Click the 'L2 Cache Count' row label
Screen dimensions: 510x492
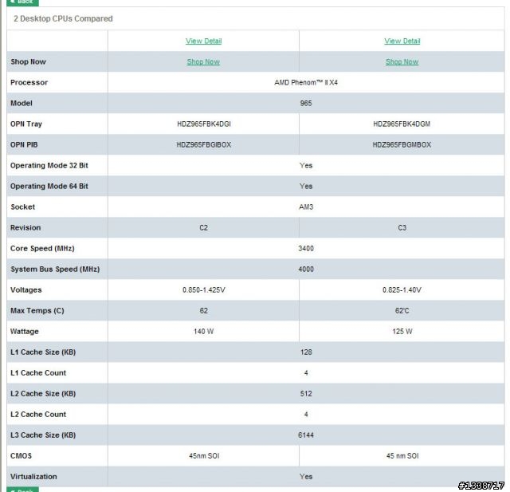coord(38,415)
